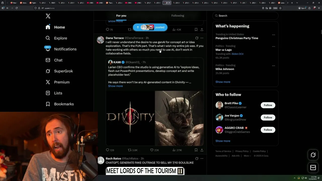Click the Chat envelope icon in sidebar

[48, 60]
